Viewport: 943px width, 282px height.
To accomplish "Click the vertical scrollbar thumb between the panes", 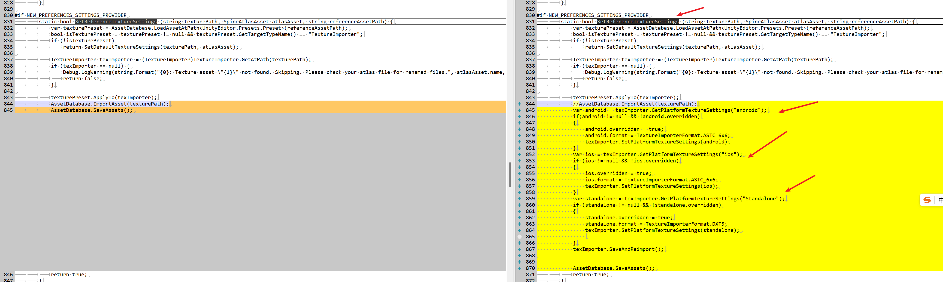I will coord(510,175).
